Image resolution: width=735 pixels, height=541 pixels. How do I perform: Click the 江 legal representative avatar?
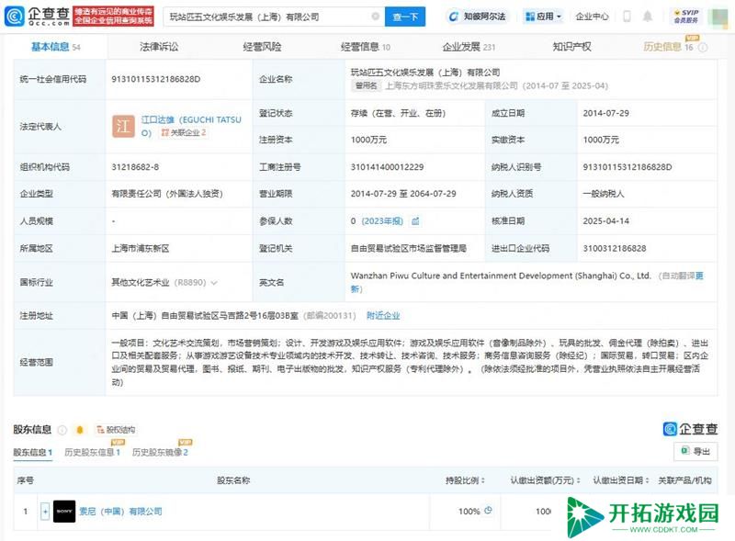[123, 126]
